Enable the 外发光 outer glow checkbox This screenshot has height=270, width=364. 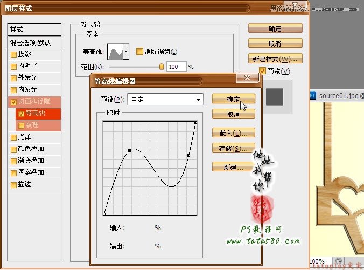click(13, 78)
